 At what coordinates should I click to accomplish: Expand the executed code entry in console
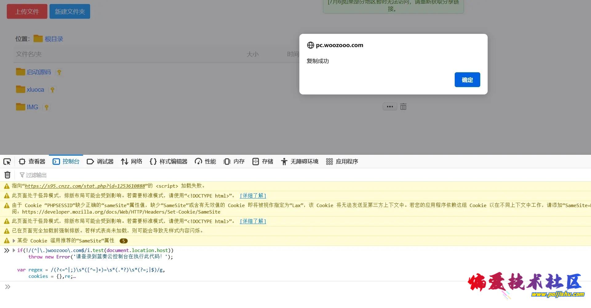tap(14, 250)
